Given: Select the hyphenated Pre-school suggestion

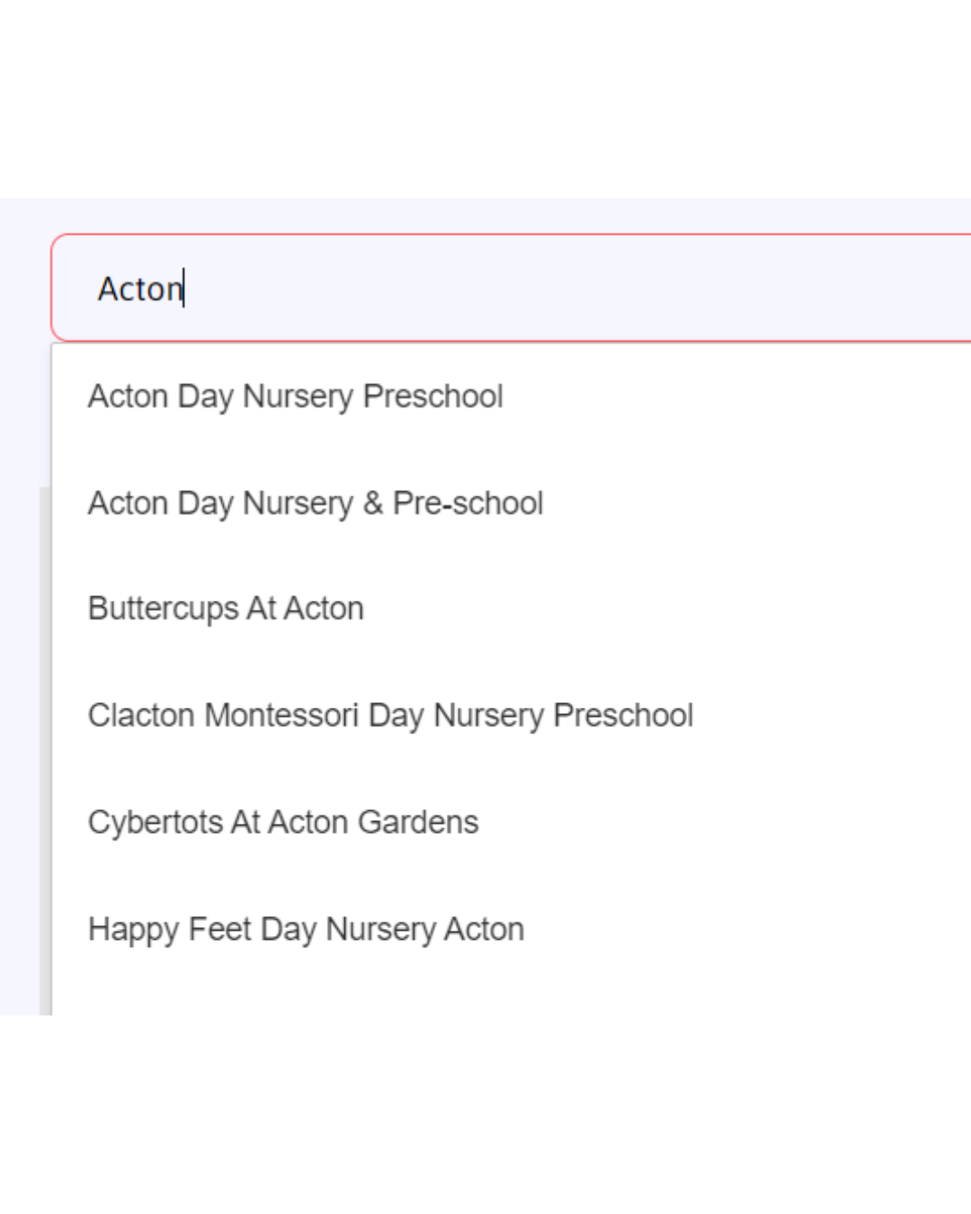Looking at the screenshot, I should coord(511,503).
